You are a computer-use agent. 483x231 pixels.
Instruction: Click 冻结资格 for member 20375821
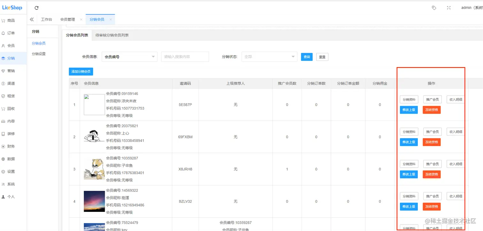click(x=432, y=142)
